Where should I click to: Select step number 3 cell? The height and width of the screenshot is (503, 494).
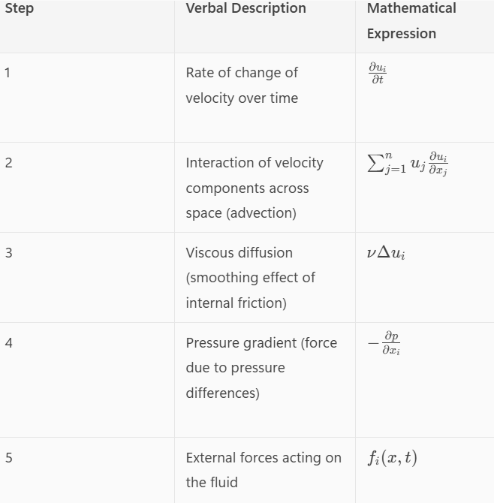(8, 253)
